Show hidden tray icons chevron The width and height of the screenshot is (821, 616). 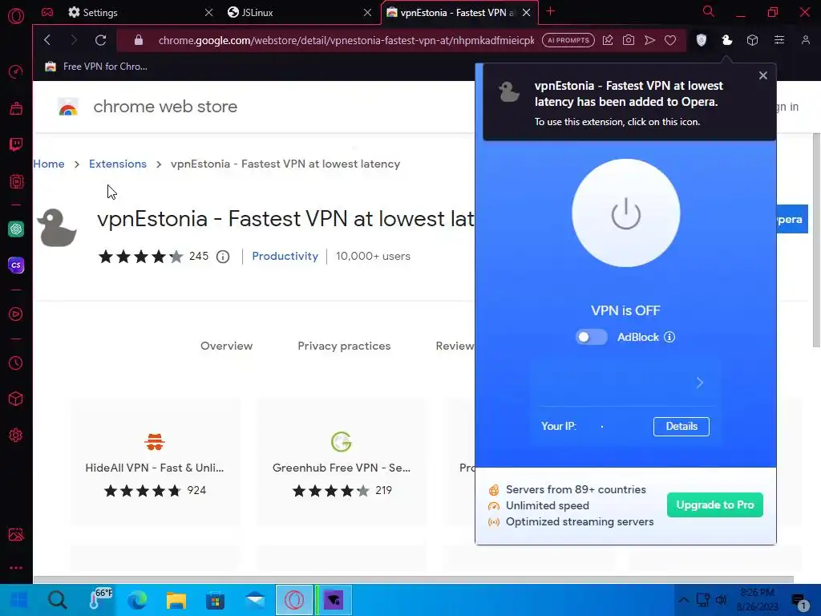tap(683, 600)
